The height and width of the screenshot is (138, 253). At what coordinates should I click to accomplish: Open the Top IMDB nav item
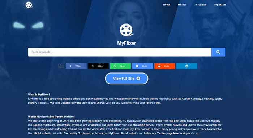[x=220, y=5]
